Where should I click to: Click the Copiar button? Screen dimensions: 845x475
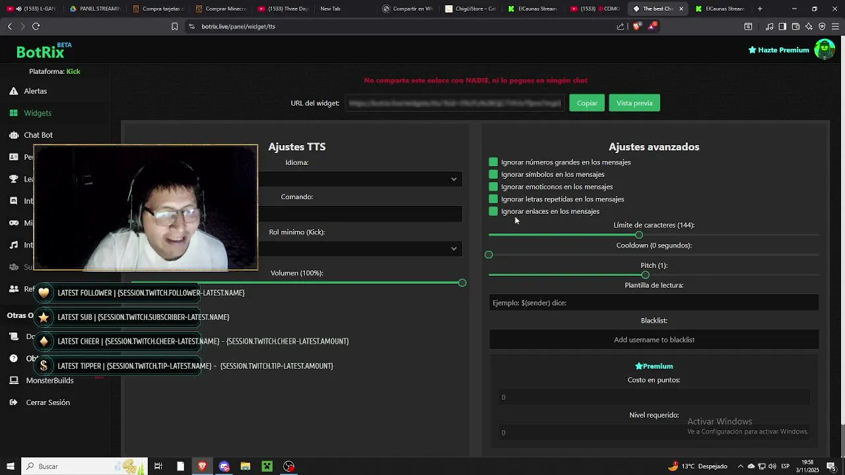[x=587, y=103]
